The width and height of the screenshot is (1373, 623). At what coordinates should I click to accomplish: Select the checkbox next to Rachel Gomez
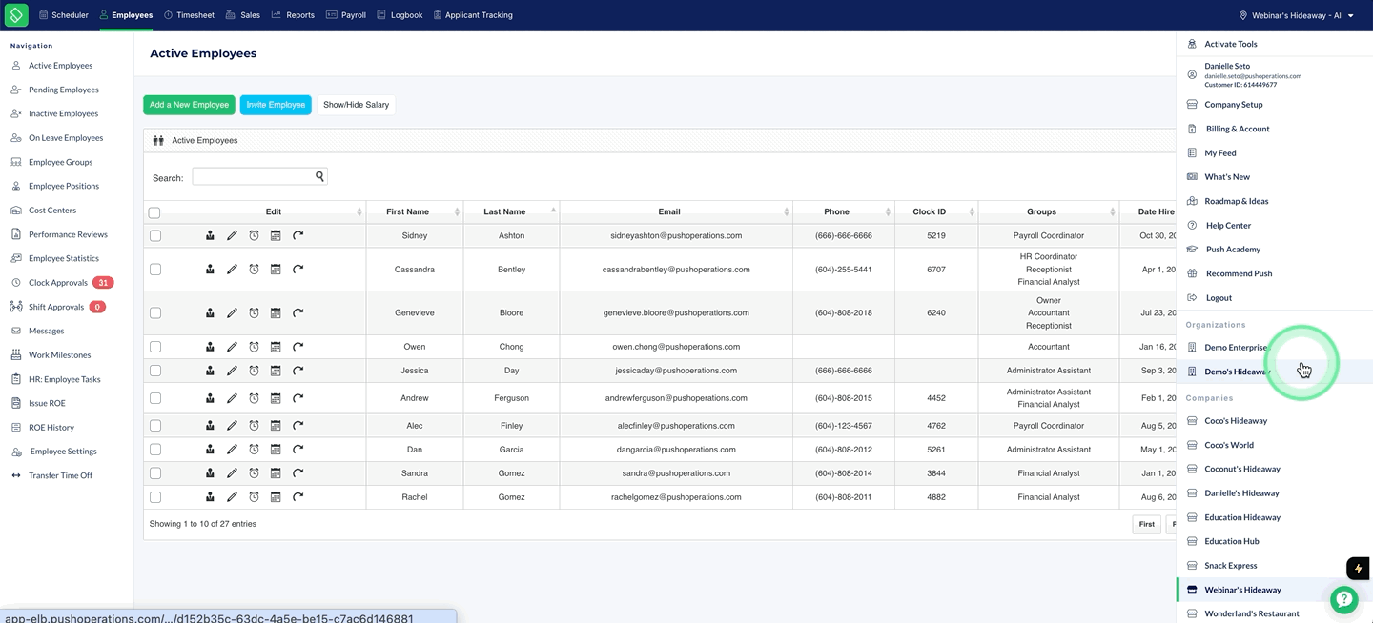tap(155, 497)
